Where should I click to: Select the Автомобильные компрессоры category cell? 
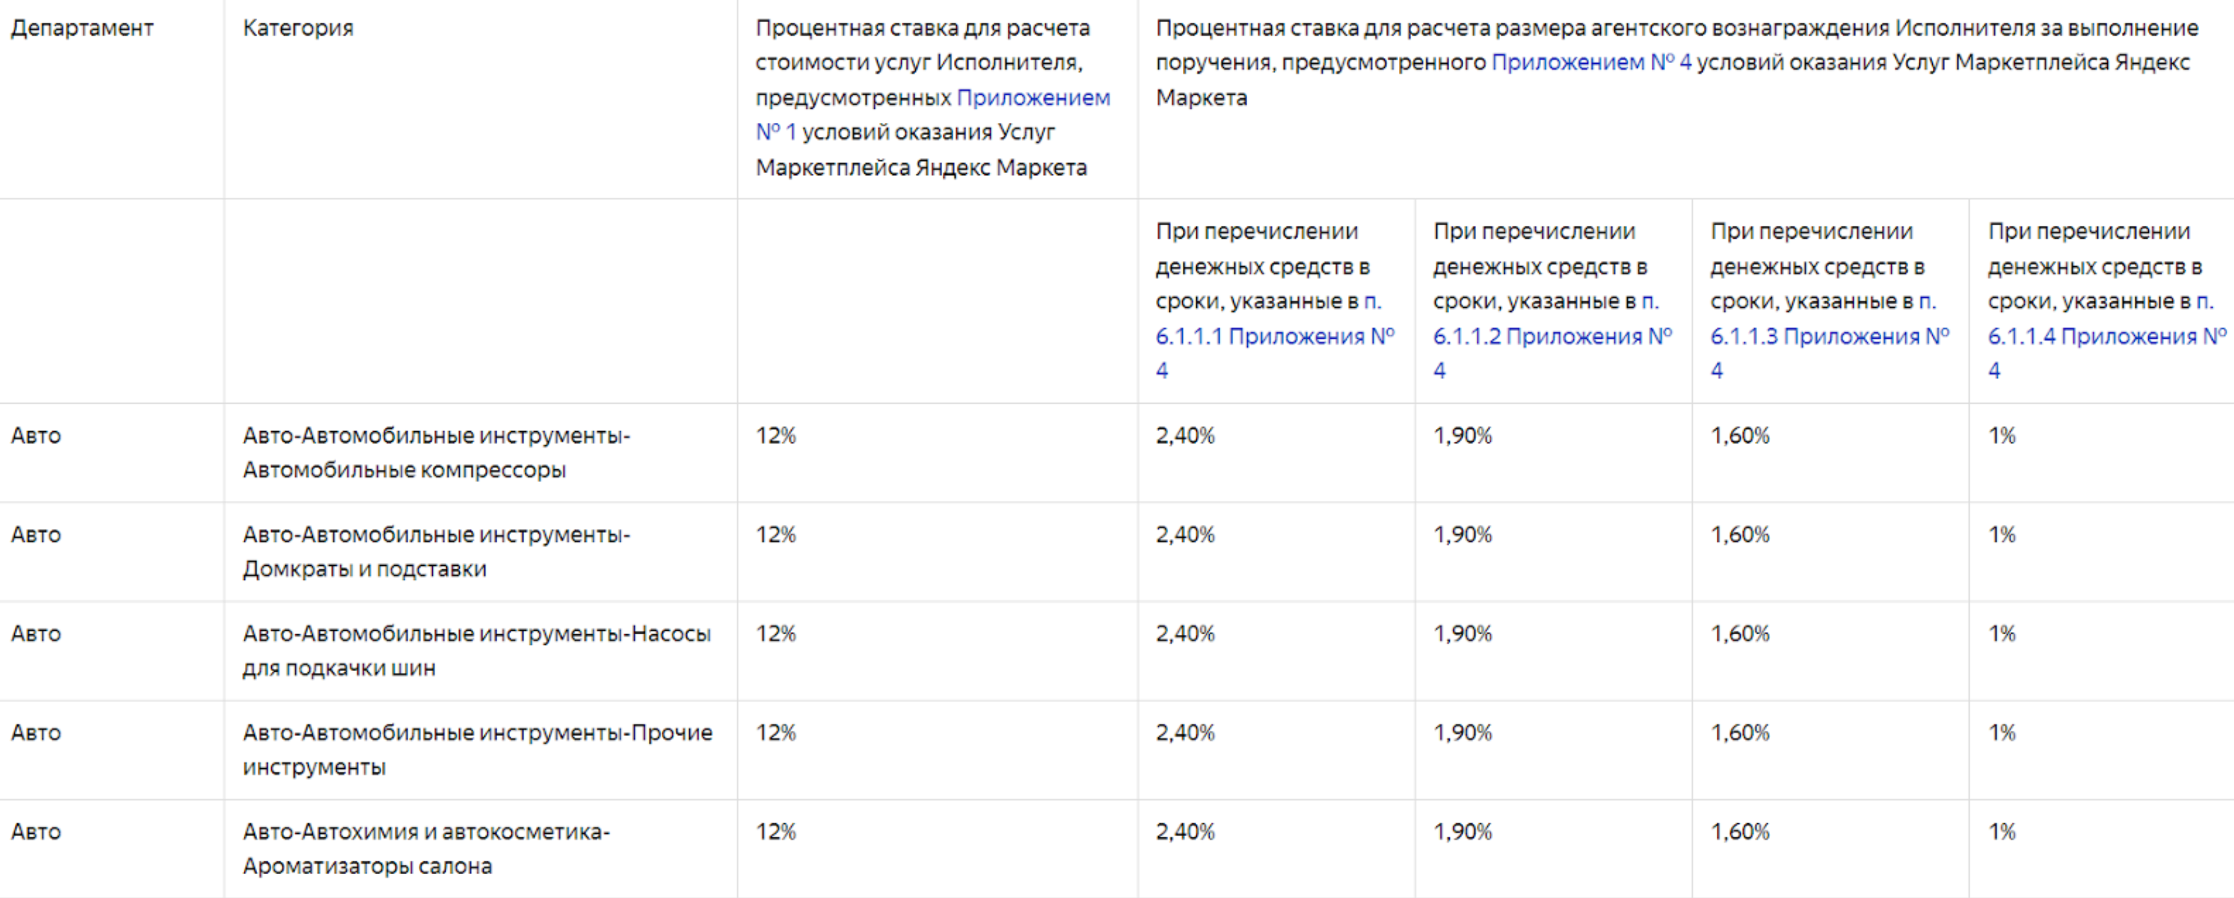[437, 453]
